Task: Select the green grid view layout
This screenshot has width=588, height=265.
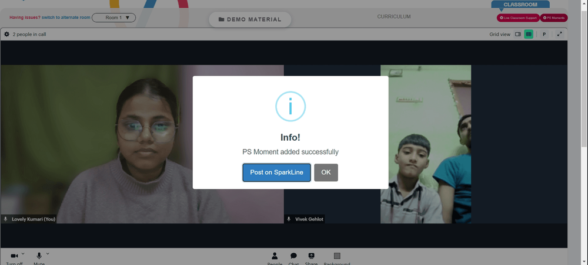Action: coord(529,34)
